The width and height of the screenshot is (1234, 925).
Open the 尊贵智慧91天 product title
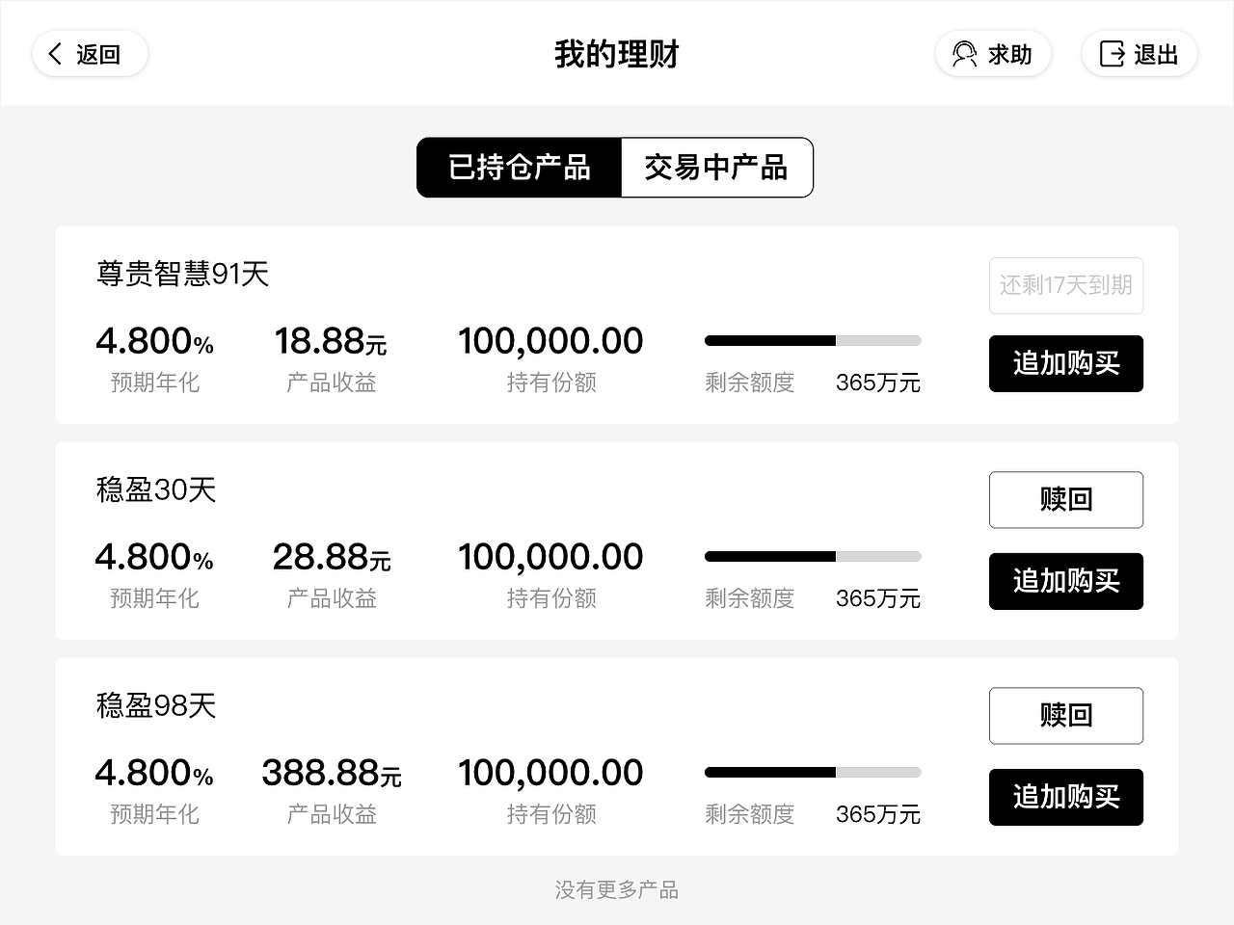tap(182, 274)
